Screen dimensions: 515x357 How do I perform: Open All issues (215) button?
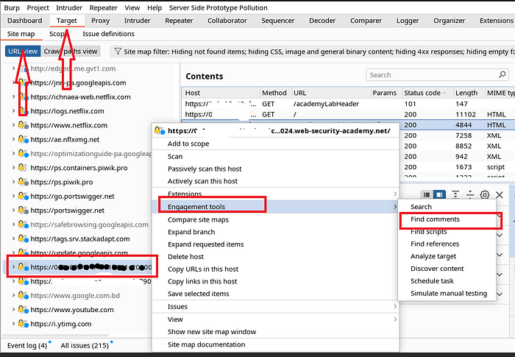[x=85, y=345]
